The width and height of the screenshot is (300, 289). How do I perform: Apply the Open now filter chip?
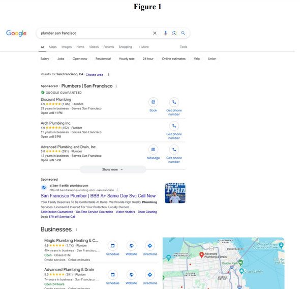[80, 59]
